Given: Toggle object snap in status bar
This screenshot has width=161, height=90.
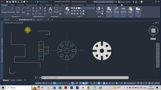Looking at the screenshot, I should click(73, 83).
